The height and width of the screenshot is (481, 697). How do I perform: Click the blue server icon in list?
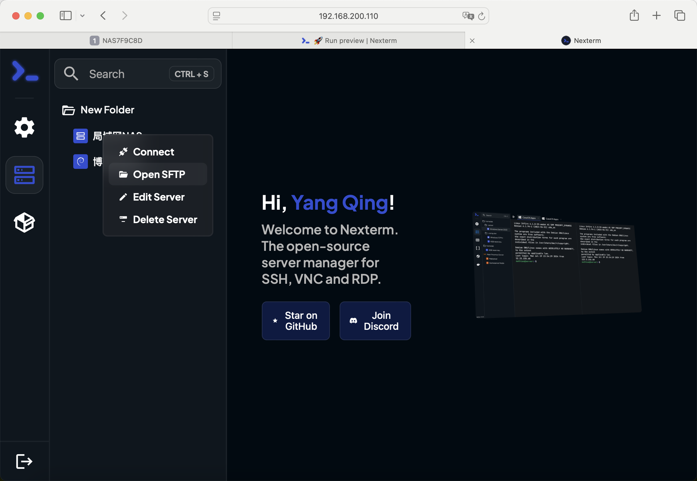[x=81, y=136]
